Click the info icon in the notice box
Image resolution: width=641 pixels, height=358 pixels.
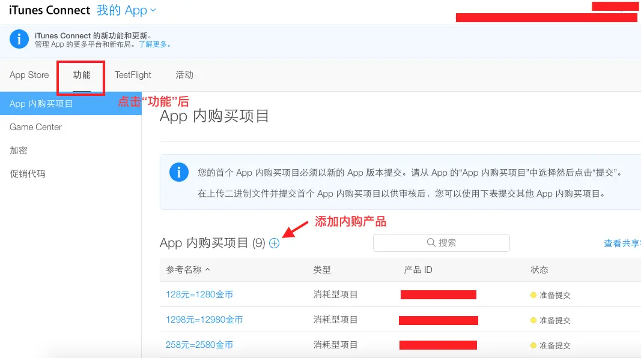point(178,172)
